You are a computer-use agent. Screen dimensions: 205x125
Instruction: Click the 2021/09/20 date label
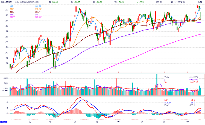6,2
